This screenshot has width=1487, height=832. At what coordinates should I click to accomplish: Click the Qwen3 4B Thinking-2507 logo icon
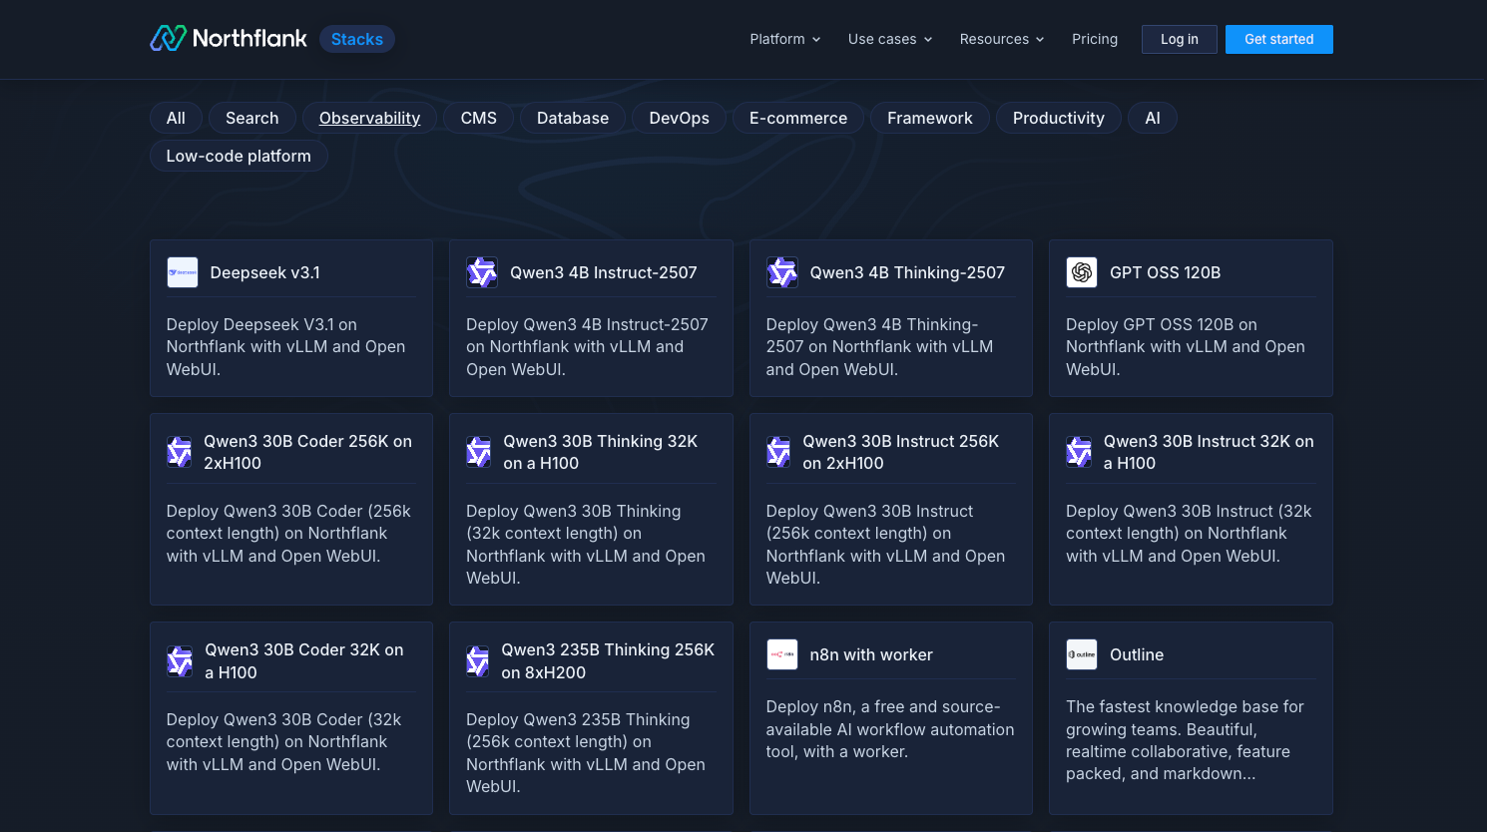[x=782, y=272]
